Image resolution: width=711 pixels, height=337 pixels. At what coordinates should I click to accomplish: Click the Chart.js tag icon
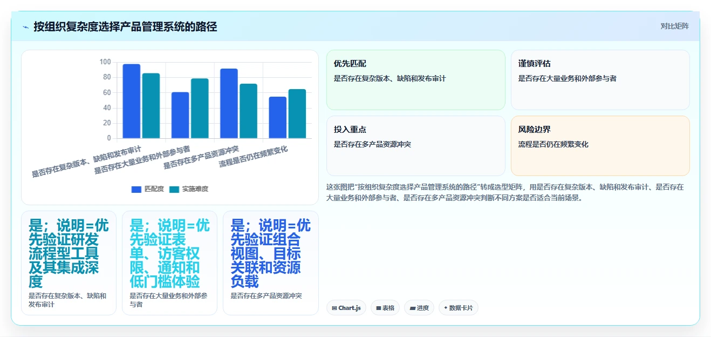click(334, 308)
